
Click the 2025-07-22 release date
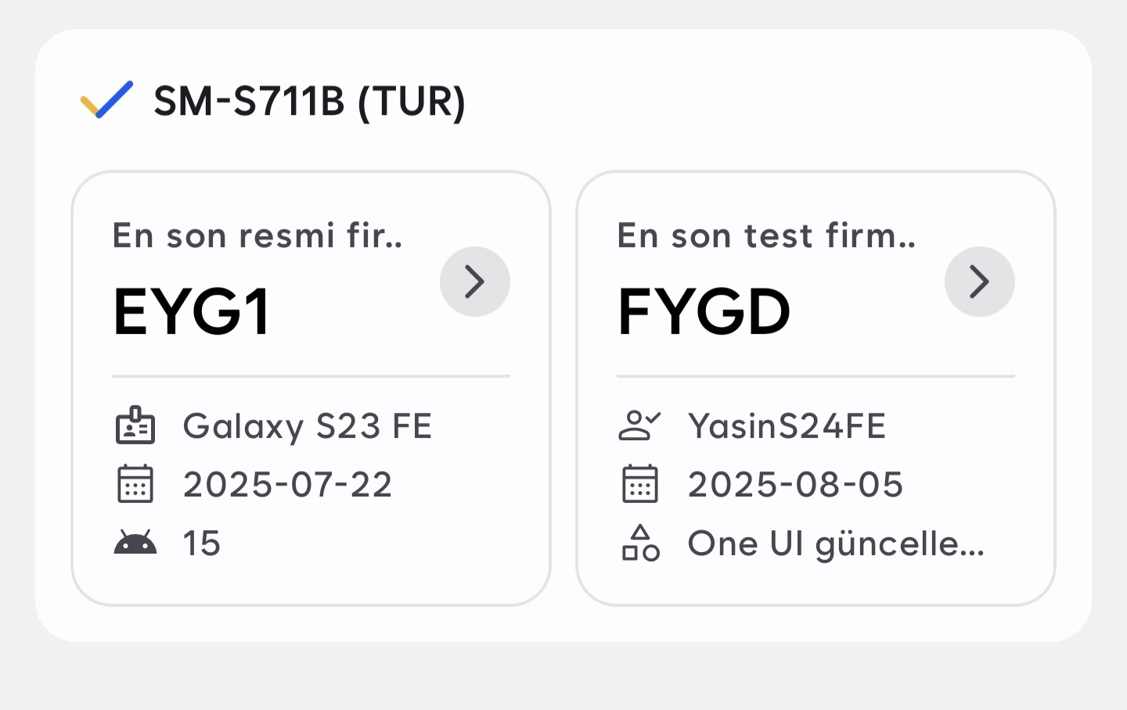tap(287, 485)
